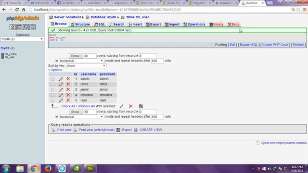Click the Uncheck All link

(x=86, y=106)
